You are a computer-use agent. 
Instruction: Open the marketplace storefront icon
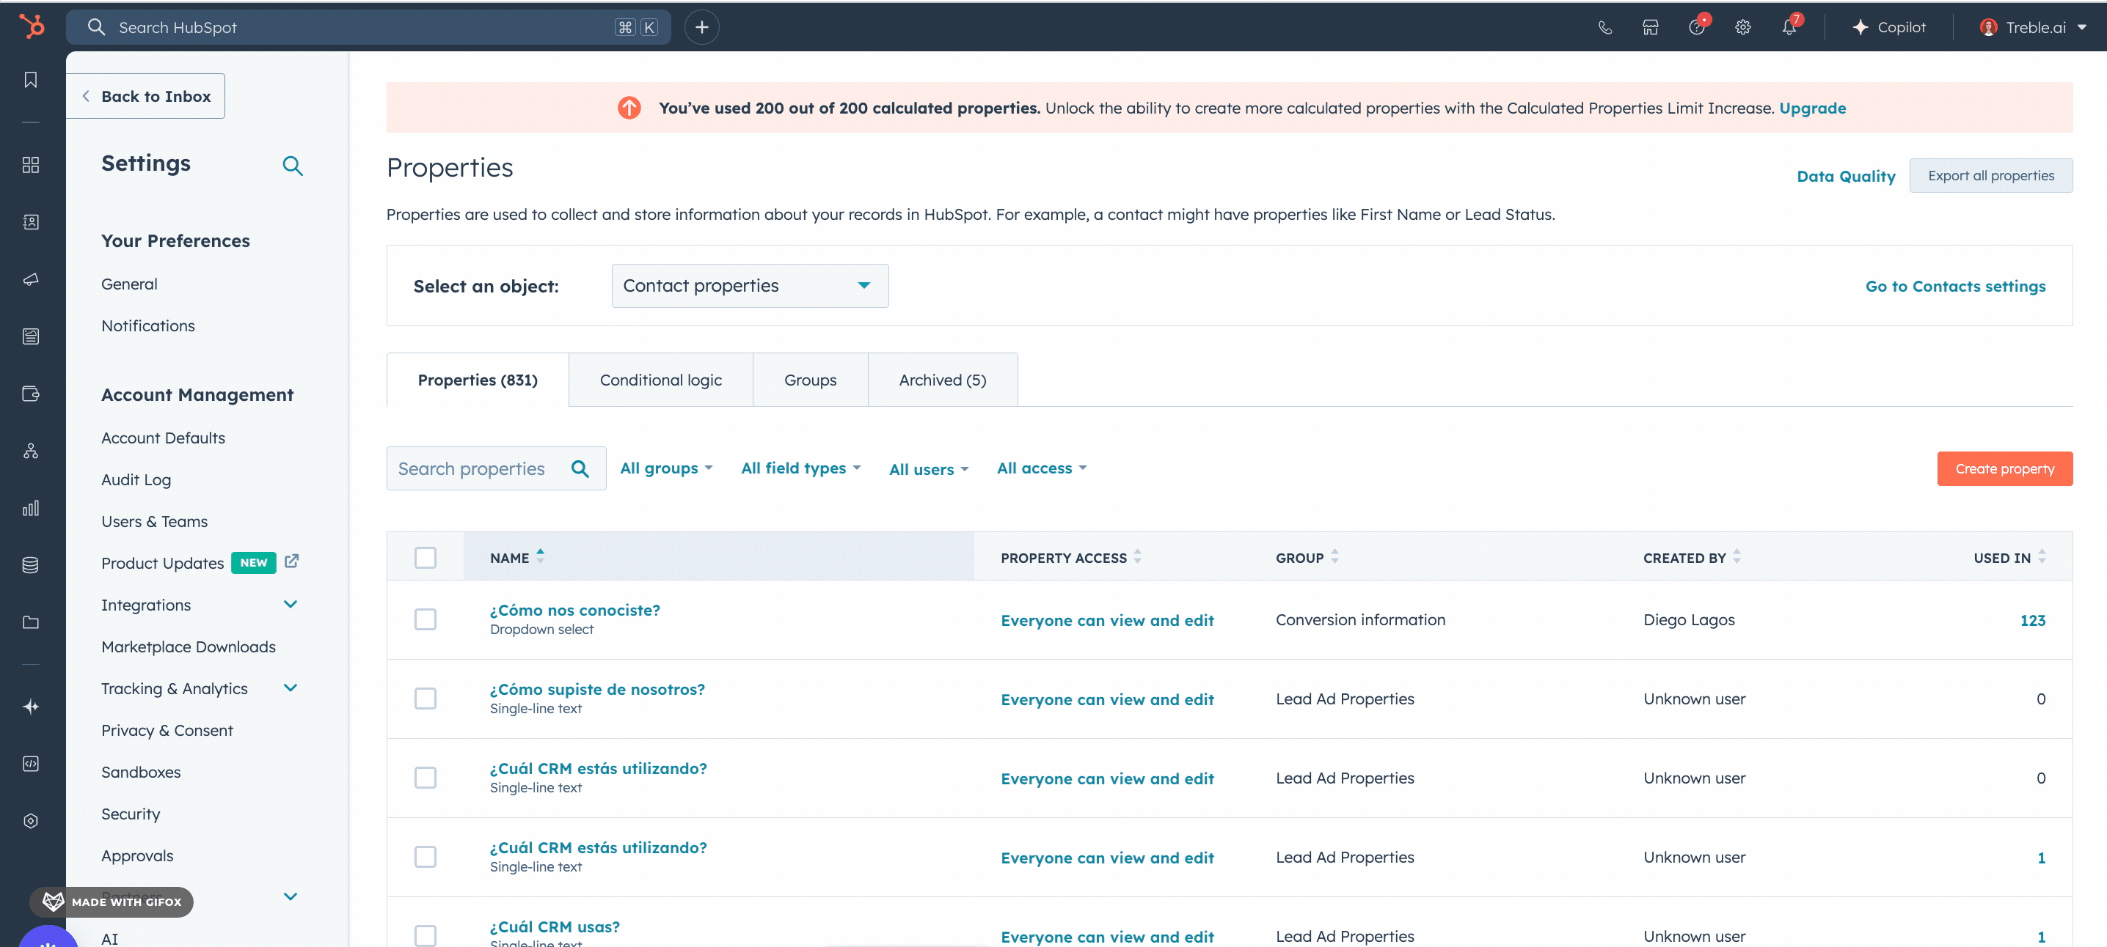click(x=1650, y=28)
